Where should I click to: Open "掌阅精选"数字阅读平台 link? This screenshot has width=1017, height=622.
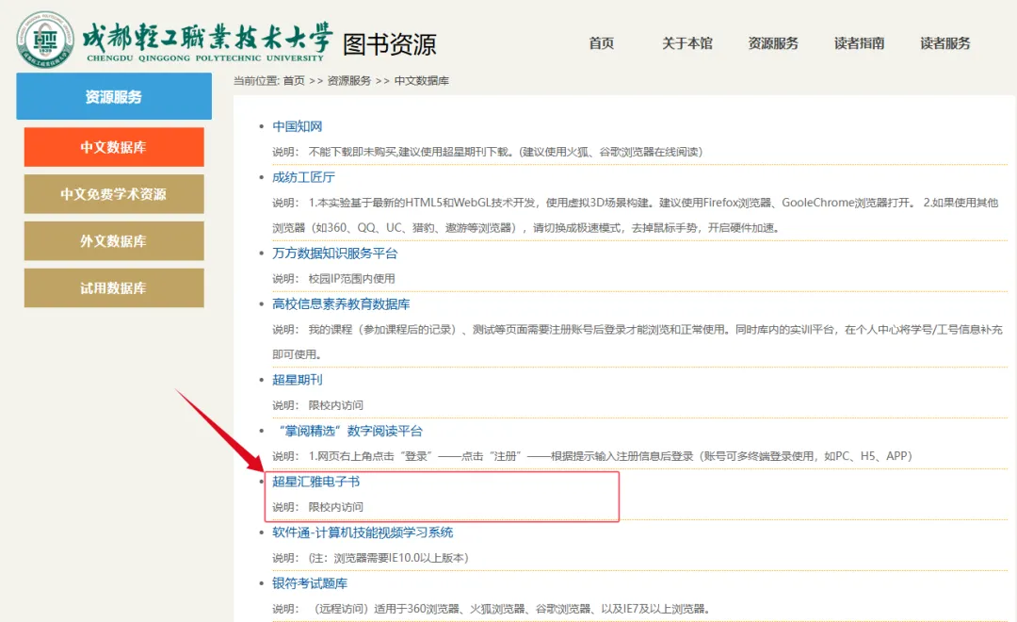pyautogui.click(x=349, y=431)
